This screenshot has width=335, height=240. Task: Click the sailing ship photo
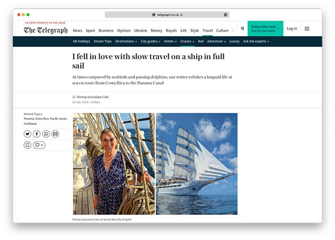197,164
